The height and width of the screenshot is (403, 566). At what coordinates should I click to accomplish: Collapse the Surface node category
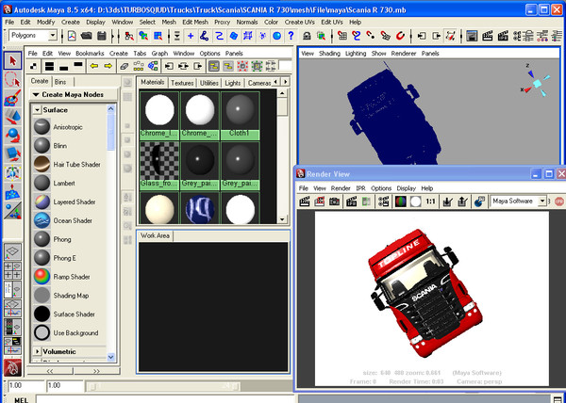click(37, 110)
